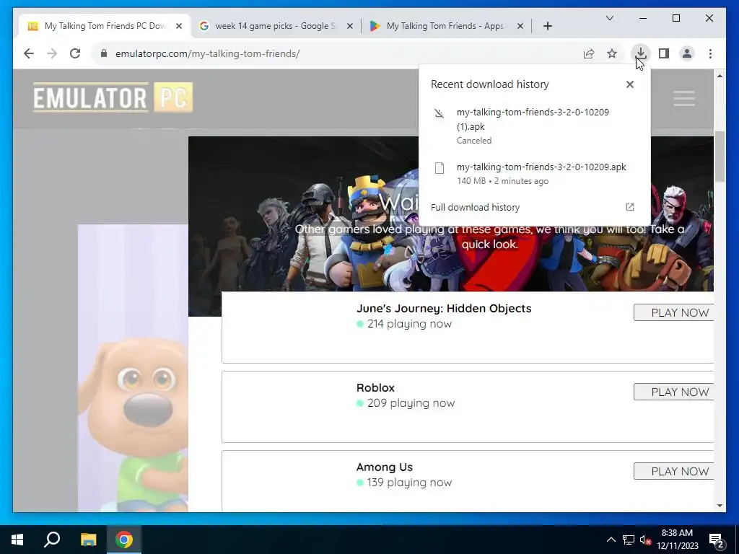
Task: View site information padlock icon
Action: (x=104, y=53)
